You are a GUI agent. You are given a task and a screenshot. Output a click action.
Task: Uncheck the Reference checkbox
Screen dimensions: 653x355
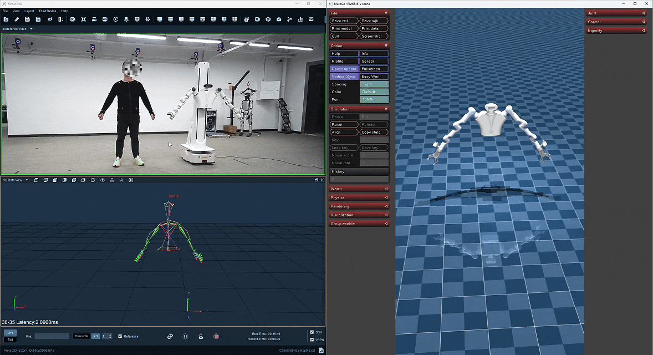tap(120, 336)
